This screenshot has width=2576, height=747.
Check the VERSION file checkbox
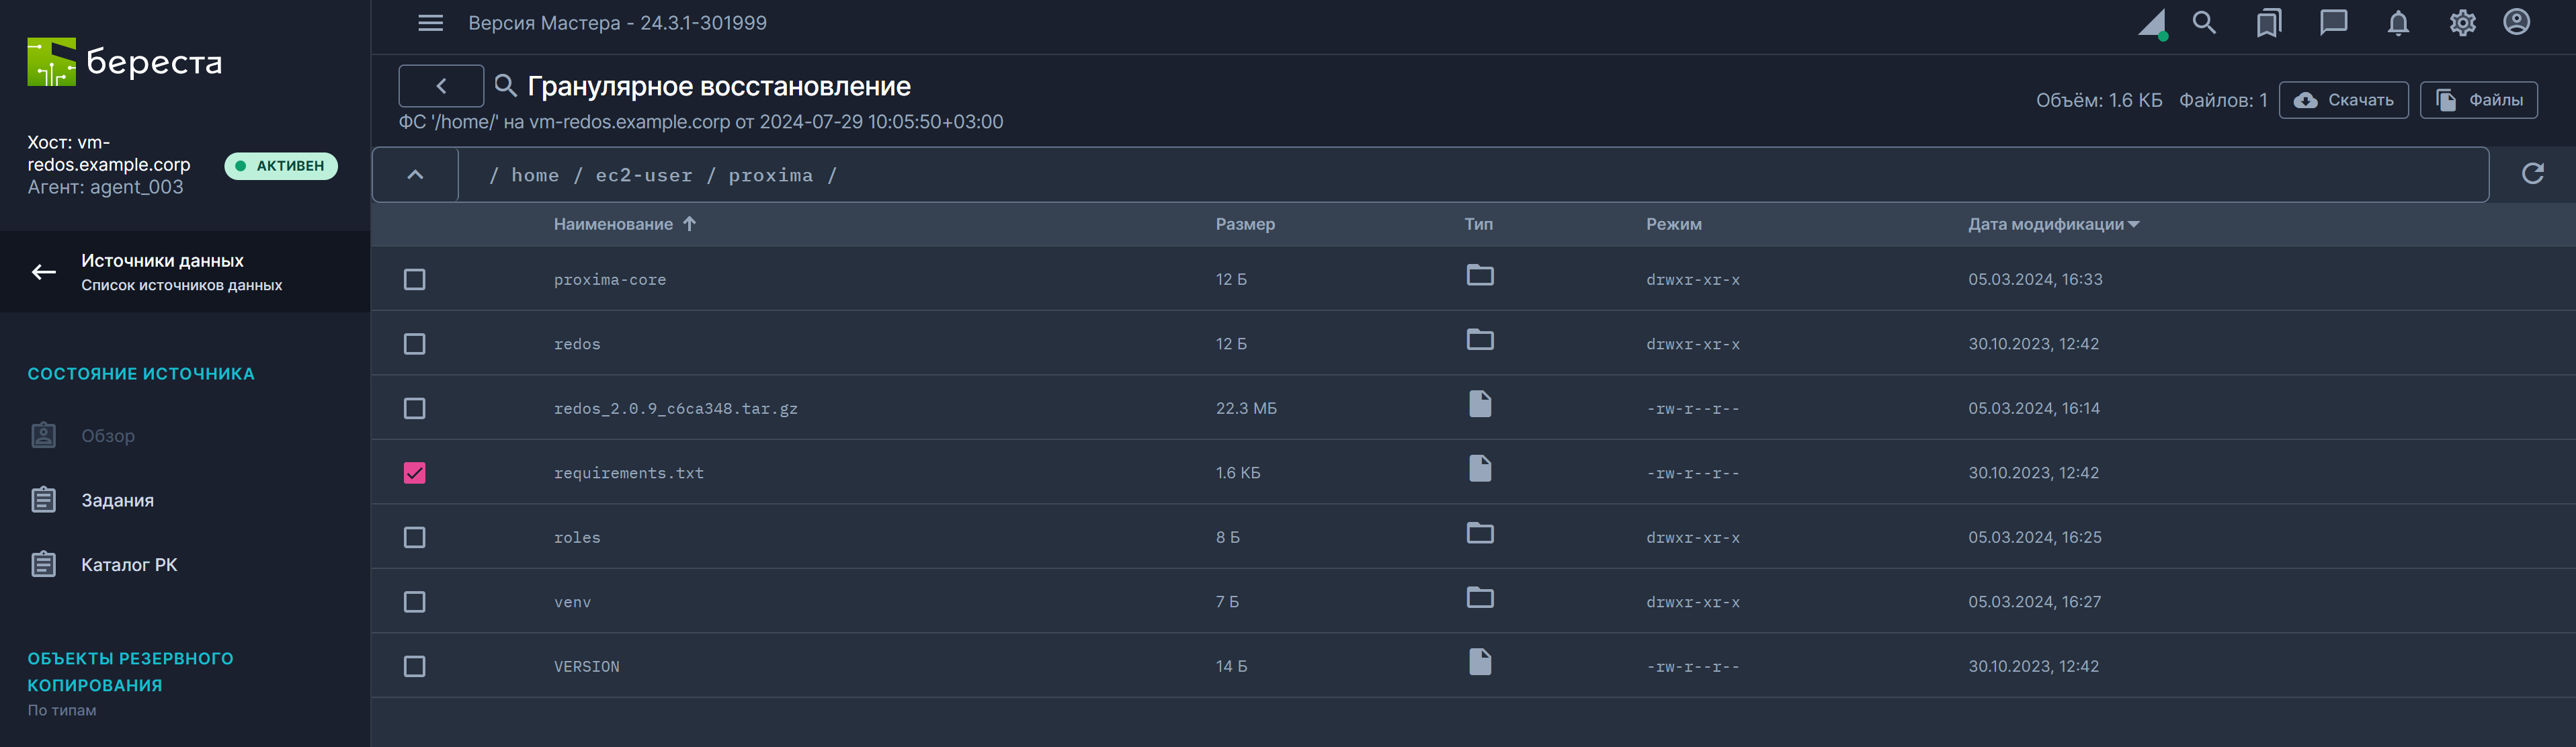(414, 666)
